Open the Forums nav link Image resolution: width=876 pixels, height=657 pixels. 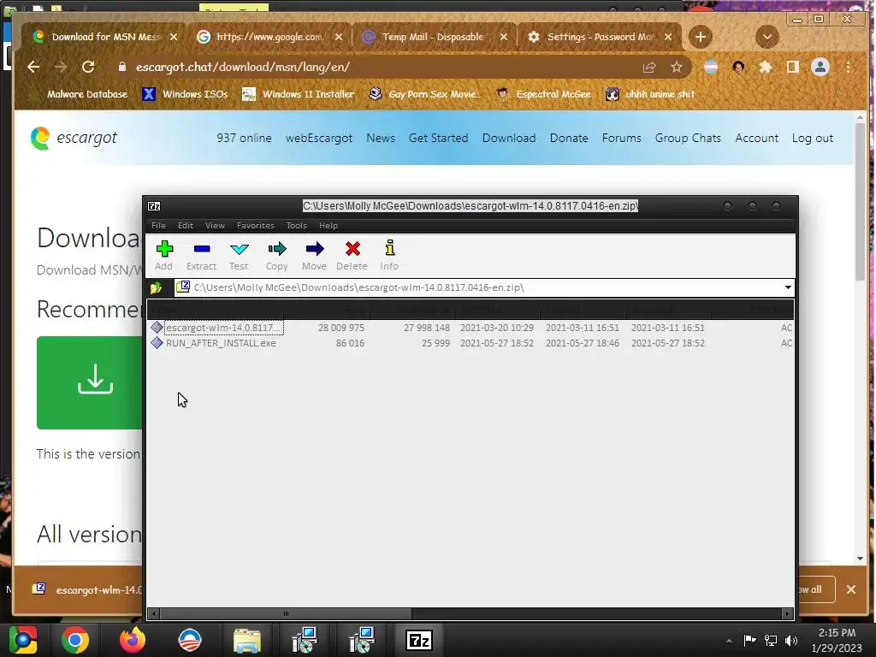[x=621, y=138]
